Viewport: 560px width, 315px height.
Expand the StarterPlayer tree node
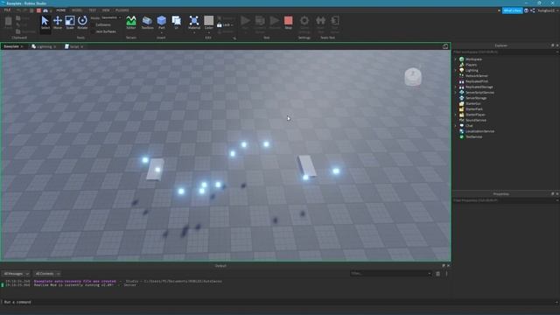(456, 115)
